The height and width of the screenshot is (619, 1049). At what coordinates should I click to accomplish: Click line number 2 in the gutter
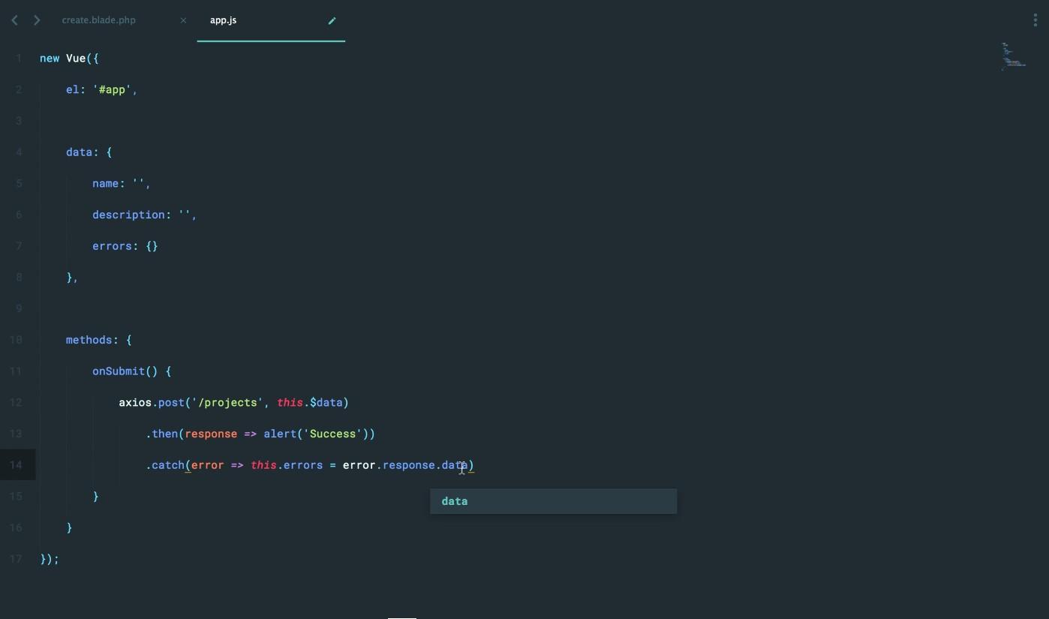[x=18, y=90]
